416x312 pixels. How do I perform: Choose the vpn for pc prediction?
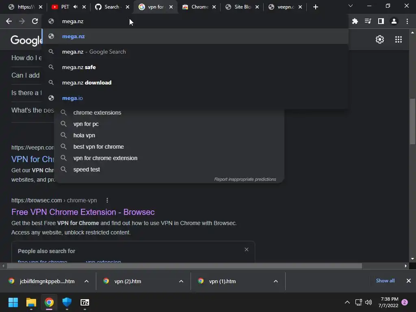(x=169, y=124)
